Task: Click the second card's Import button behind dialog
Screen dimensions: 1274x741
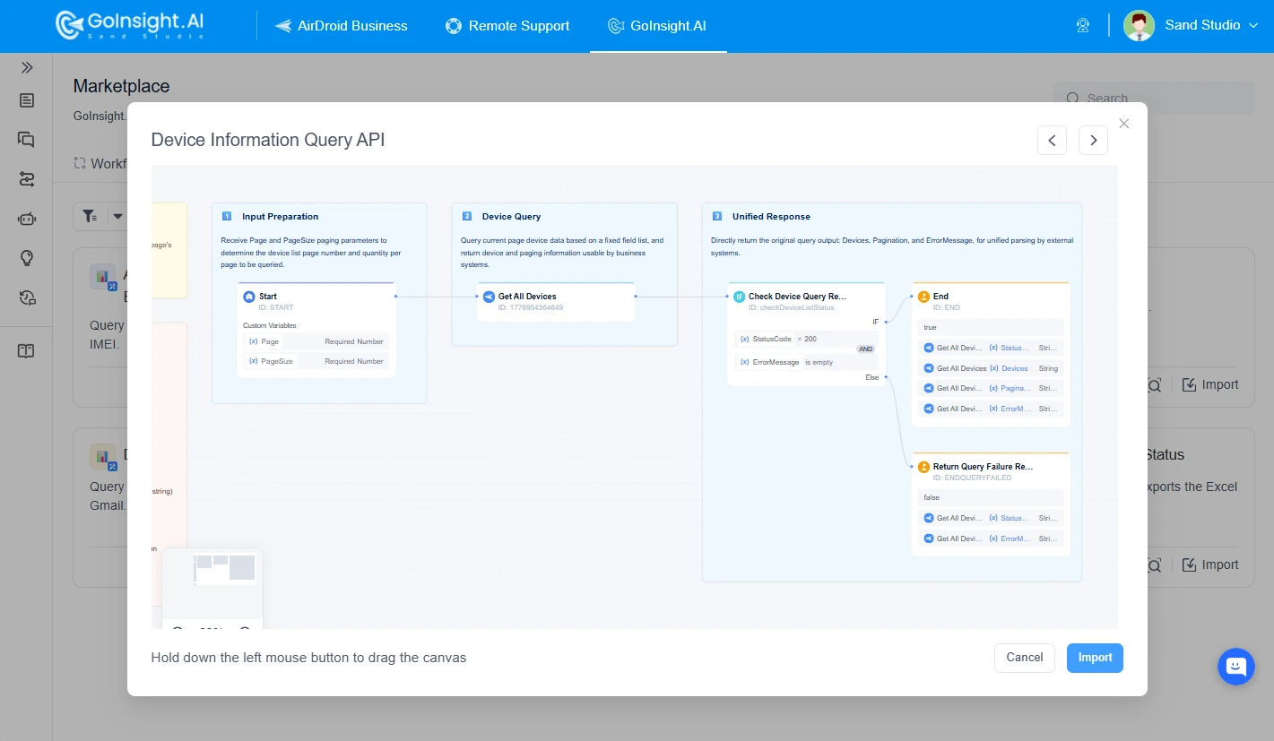Action: 1210,564
